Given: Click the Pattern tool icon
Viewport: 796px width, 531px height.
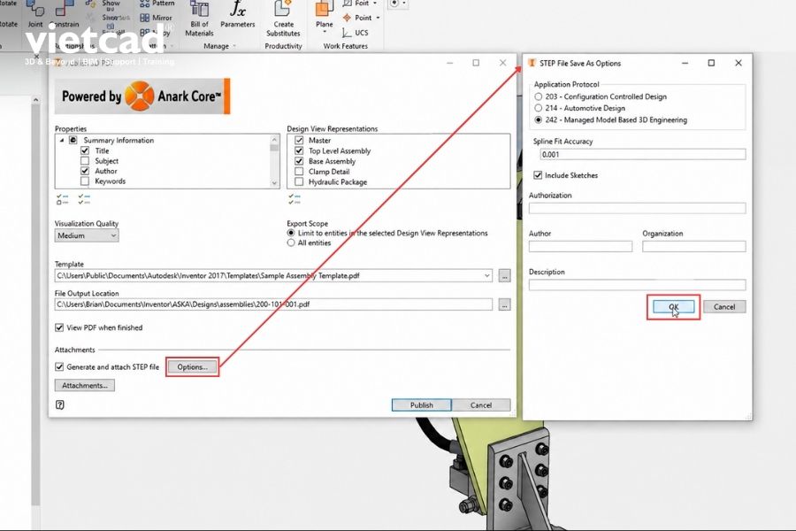Looking at the screenshot, I should 145,3.
